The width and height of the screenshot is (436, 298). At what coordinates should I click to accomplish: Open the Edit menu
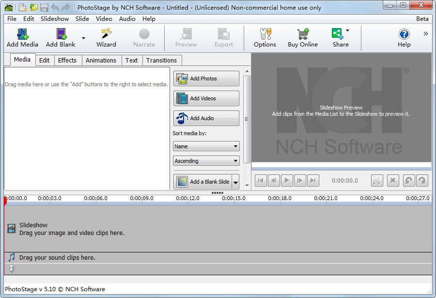29,18
